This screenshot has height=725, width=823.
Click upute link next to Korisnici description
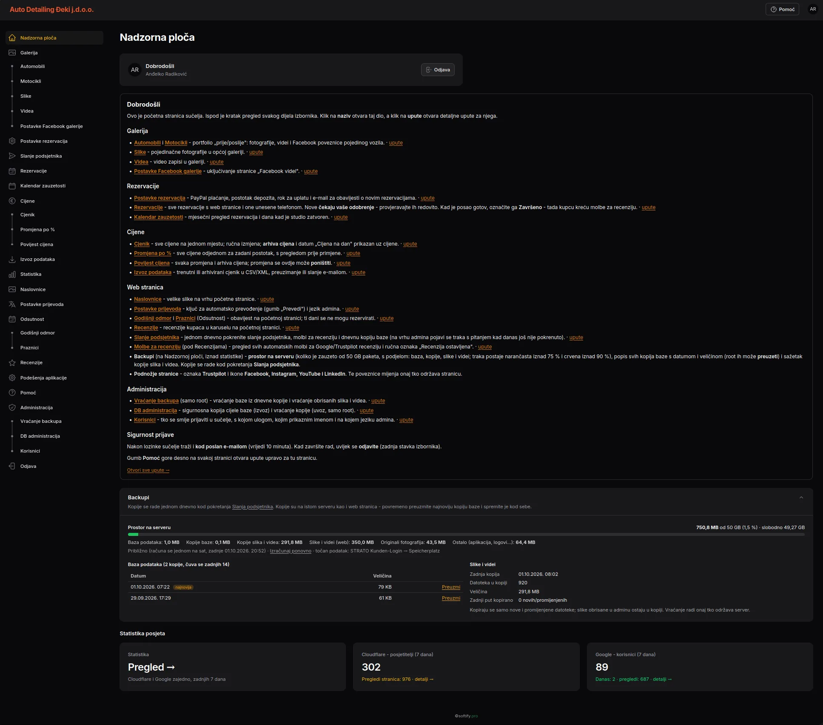406,420
